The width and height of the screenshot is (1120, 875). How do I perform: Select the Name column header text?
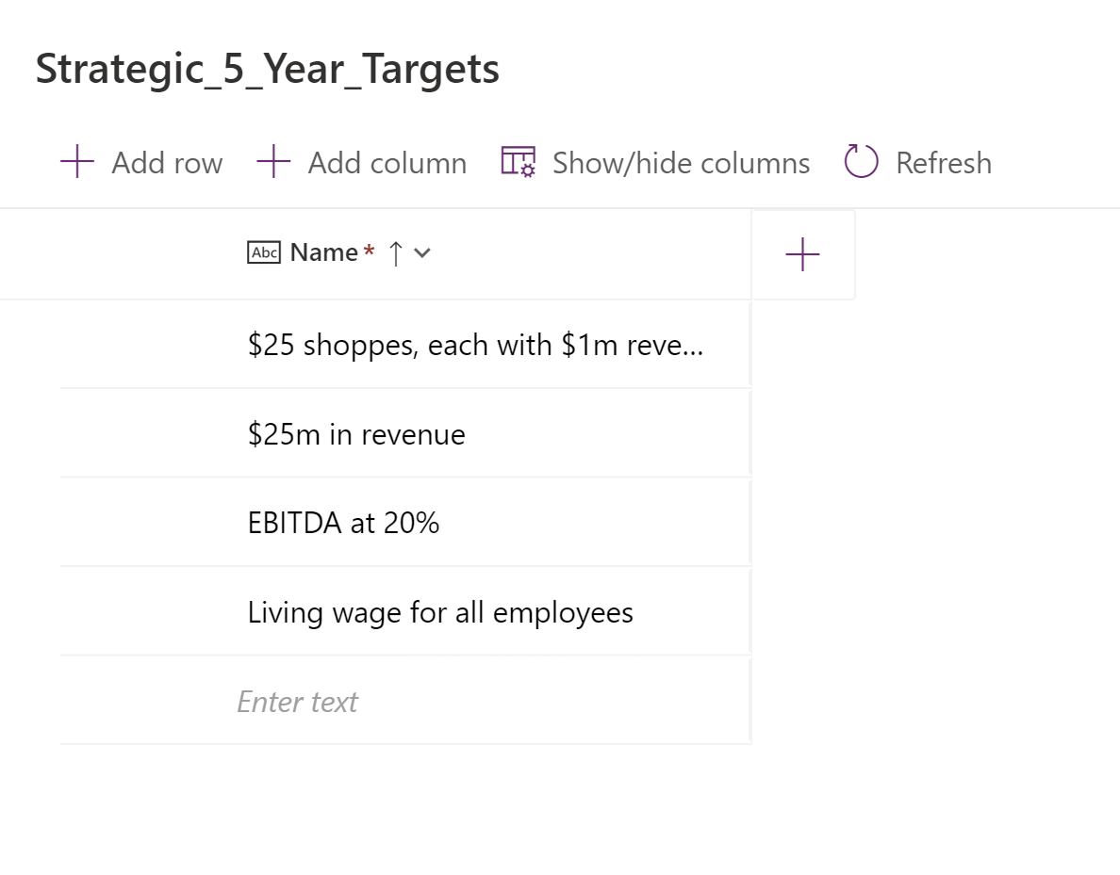(323, 252)
